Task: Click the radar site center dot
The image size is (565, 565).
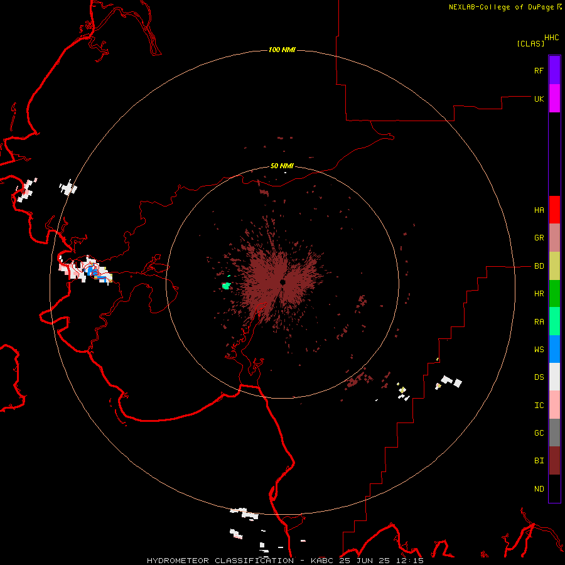Action: [x=282, y=282]
